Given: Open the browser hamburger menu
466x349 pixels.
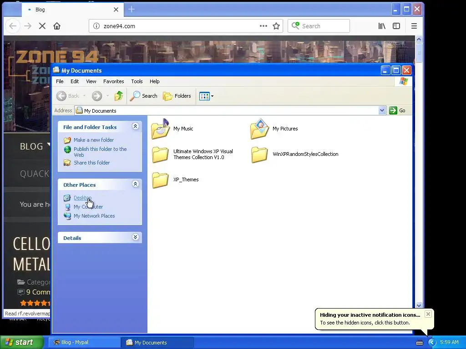Looking at the screenshot, I should tap(414, 26).
